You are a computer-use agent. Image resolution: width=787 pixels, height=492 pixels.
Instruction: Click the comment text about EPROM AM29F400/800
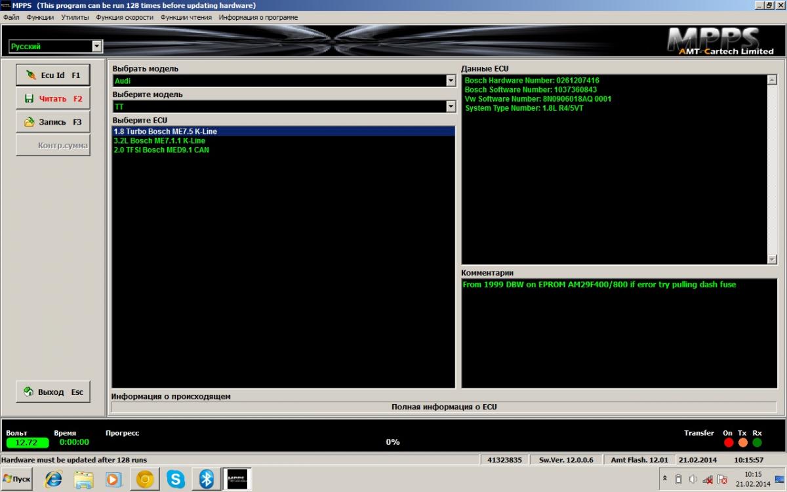pyautogui.click(x=599, y=285)
